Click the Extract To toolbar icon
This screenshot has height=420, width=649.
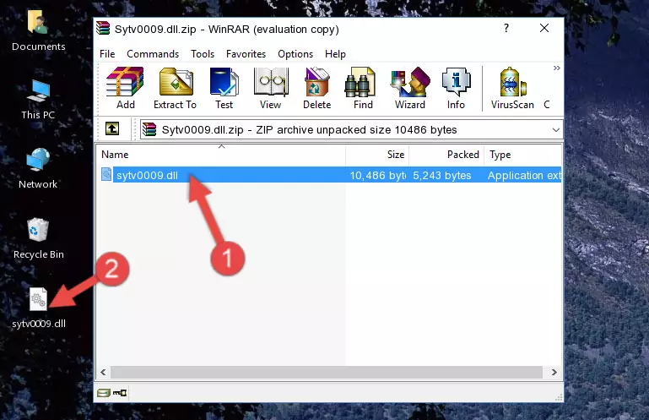(x=175, y=89)
